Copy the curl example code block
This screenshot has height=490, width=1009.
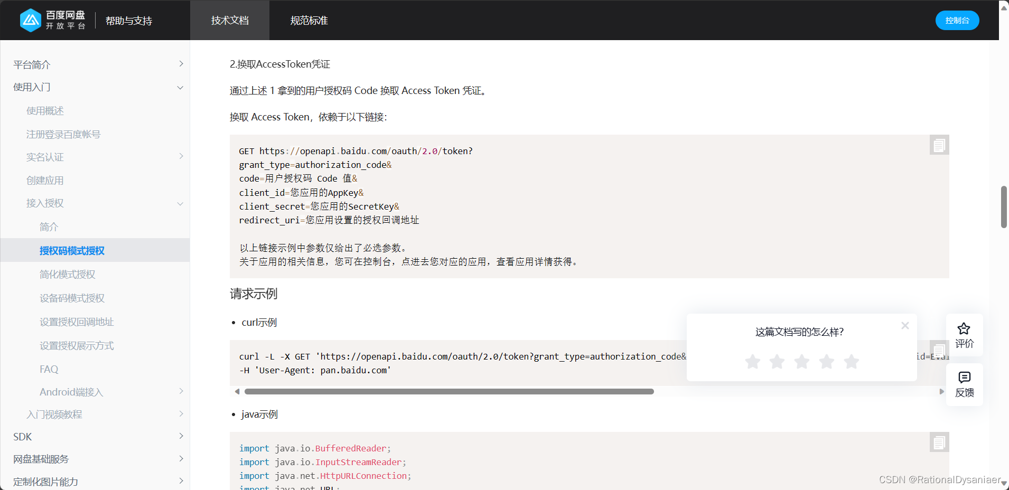click(939, 350)
